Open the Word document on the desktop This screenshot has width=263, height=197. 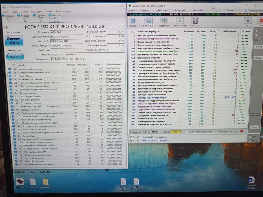tap(251, 183)
